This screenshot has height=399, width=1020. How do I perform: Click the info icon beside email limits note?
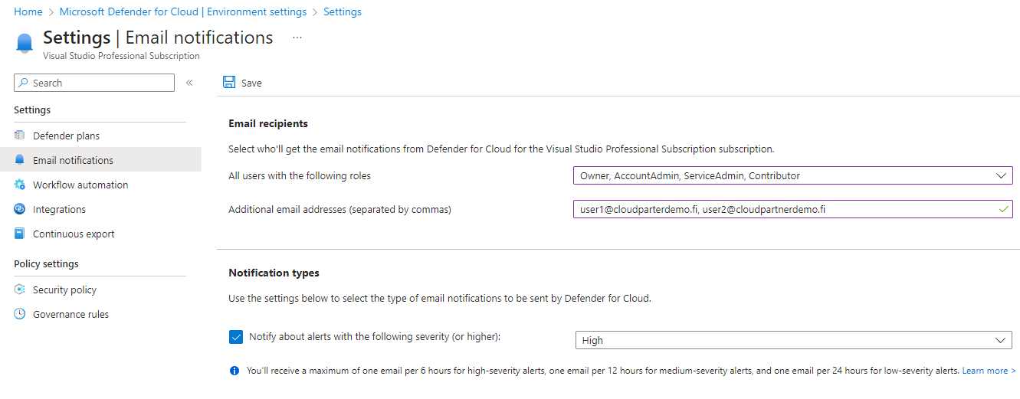click(235, 371)
